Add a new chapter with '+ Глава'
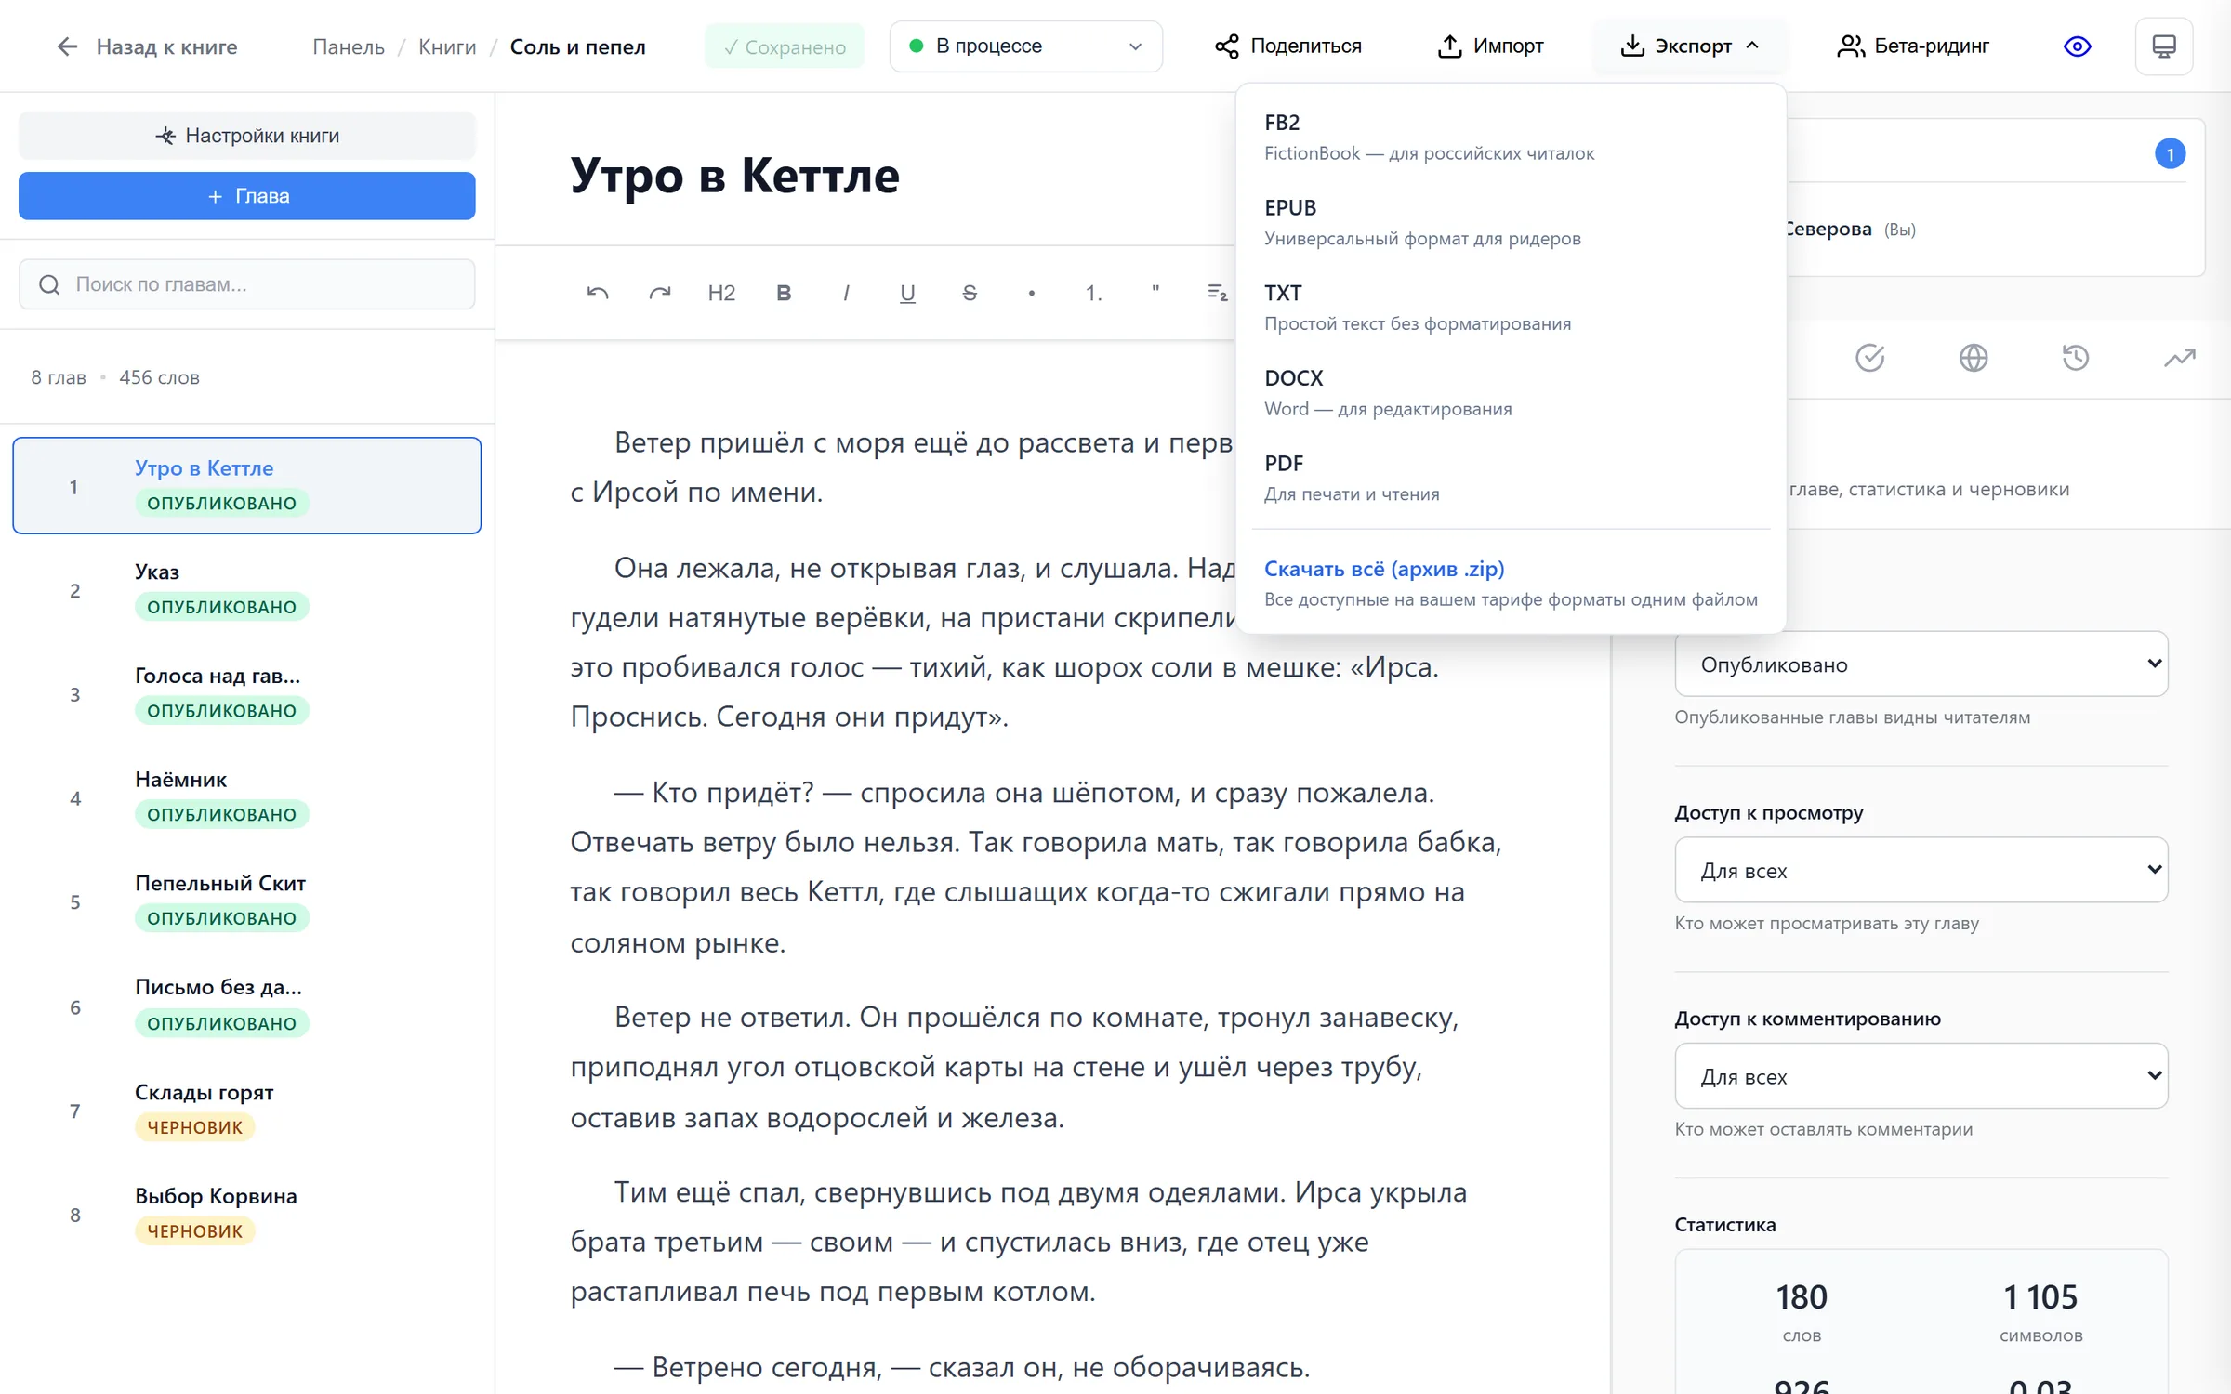The height and width of the screenshot is (1394, 2231). [x=246, y=196]
